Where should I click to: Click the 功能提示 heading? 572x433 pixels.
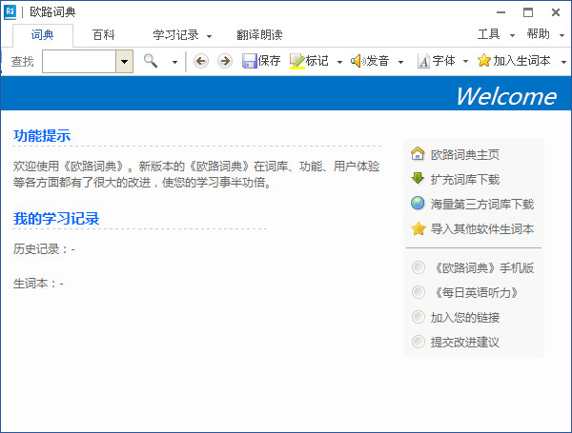42,135
